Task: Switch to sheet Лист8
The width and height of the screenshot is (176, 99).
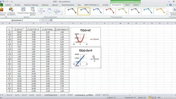Action: 98,95
